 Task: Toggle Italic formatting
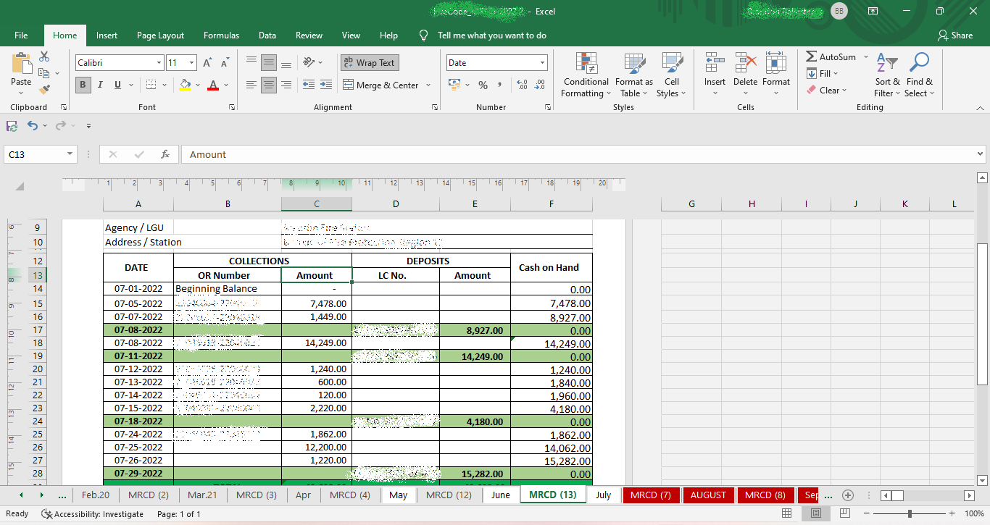pyautogui.click(x=100, y=85)
